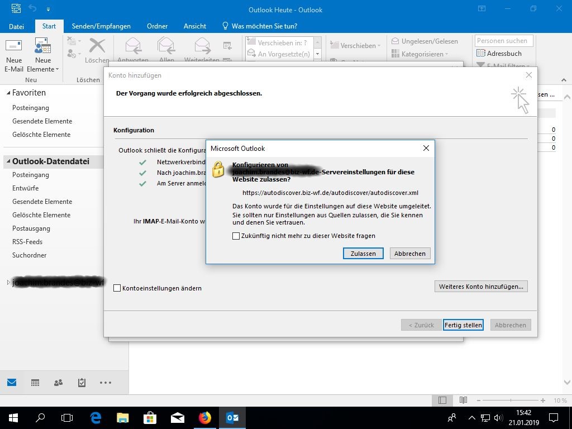Viewport: 572px width, 429px height.
Task: Open File Explorer from taskbar
Action: click(x=123, y=418)
